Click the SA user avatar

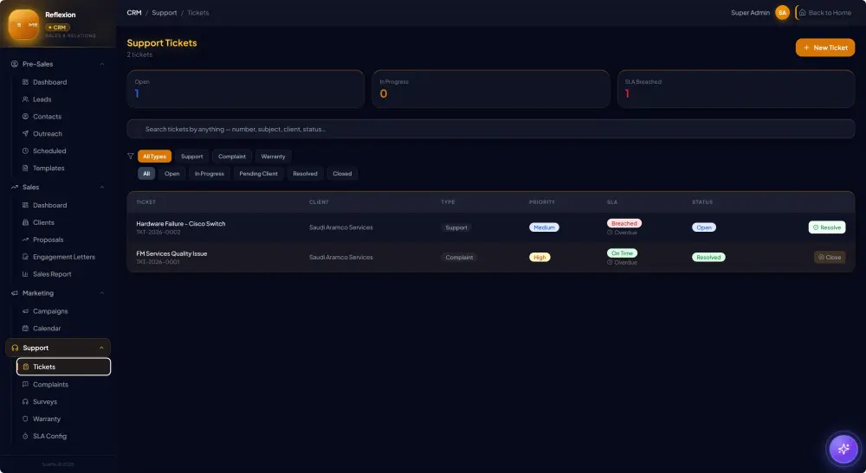click(x=782, y=13)
